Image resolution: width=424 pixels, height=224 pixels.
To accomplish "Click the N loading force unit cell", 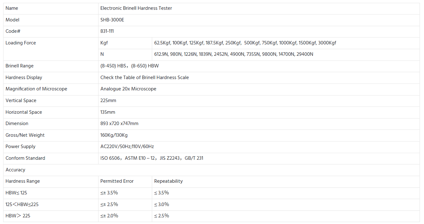I will pos(102,54).
